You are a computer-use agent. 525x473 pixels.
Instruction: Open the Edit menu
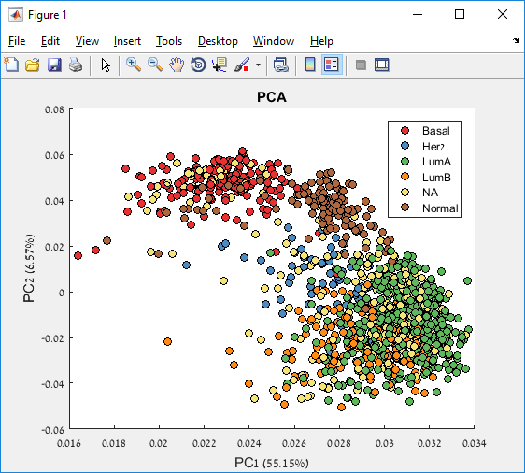click(x=50, y=41)
